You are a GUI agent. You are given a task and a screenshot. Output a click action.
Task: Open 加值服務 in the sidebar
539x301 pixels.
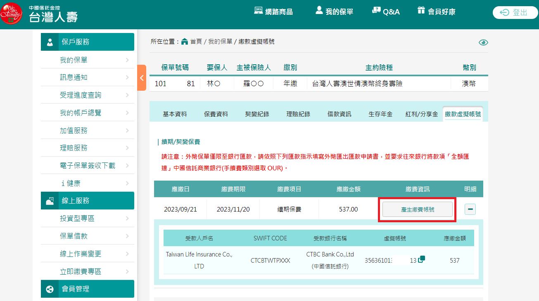click(88, 130)
